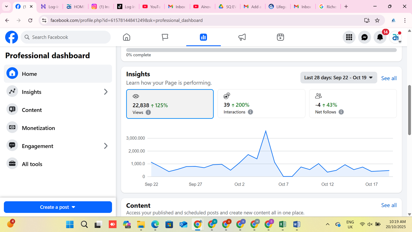
Task: Expand the Insights sidebar section
Action: (106, 92)
